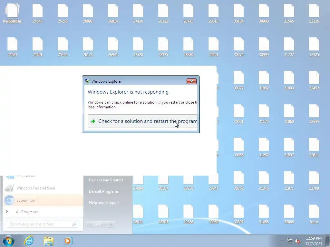Show hidden tray icons arrow
This screenshot has height=247, width=330.
pyautogui.click(x=282, y=241)
